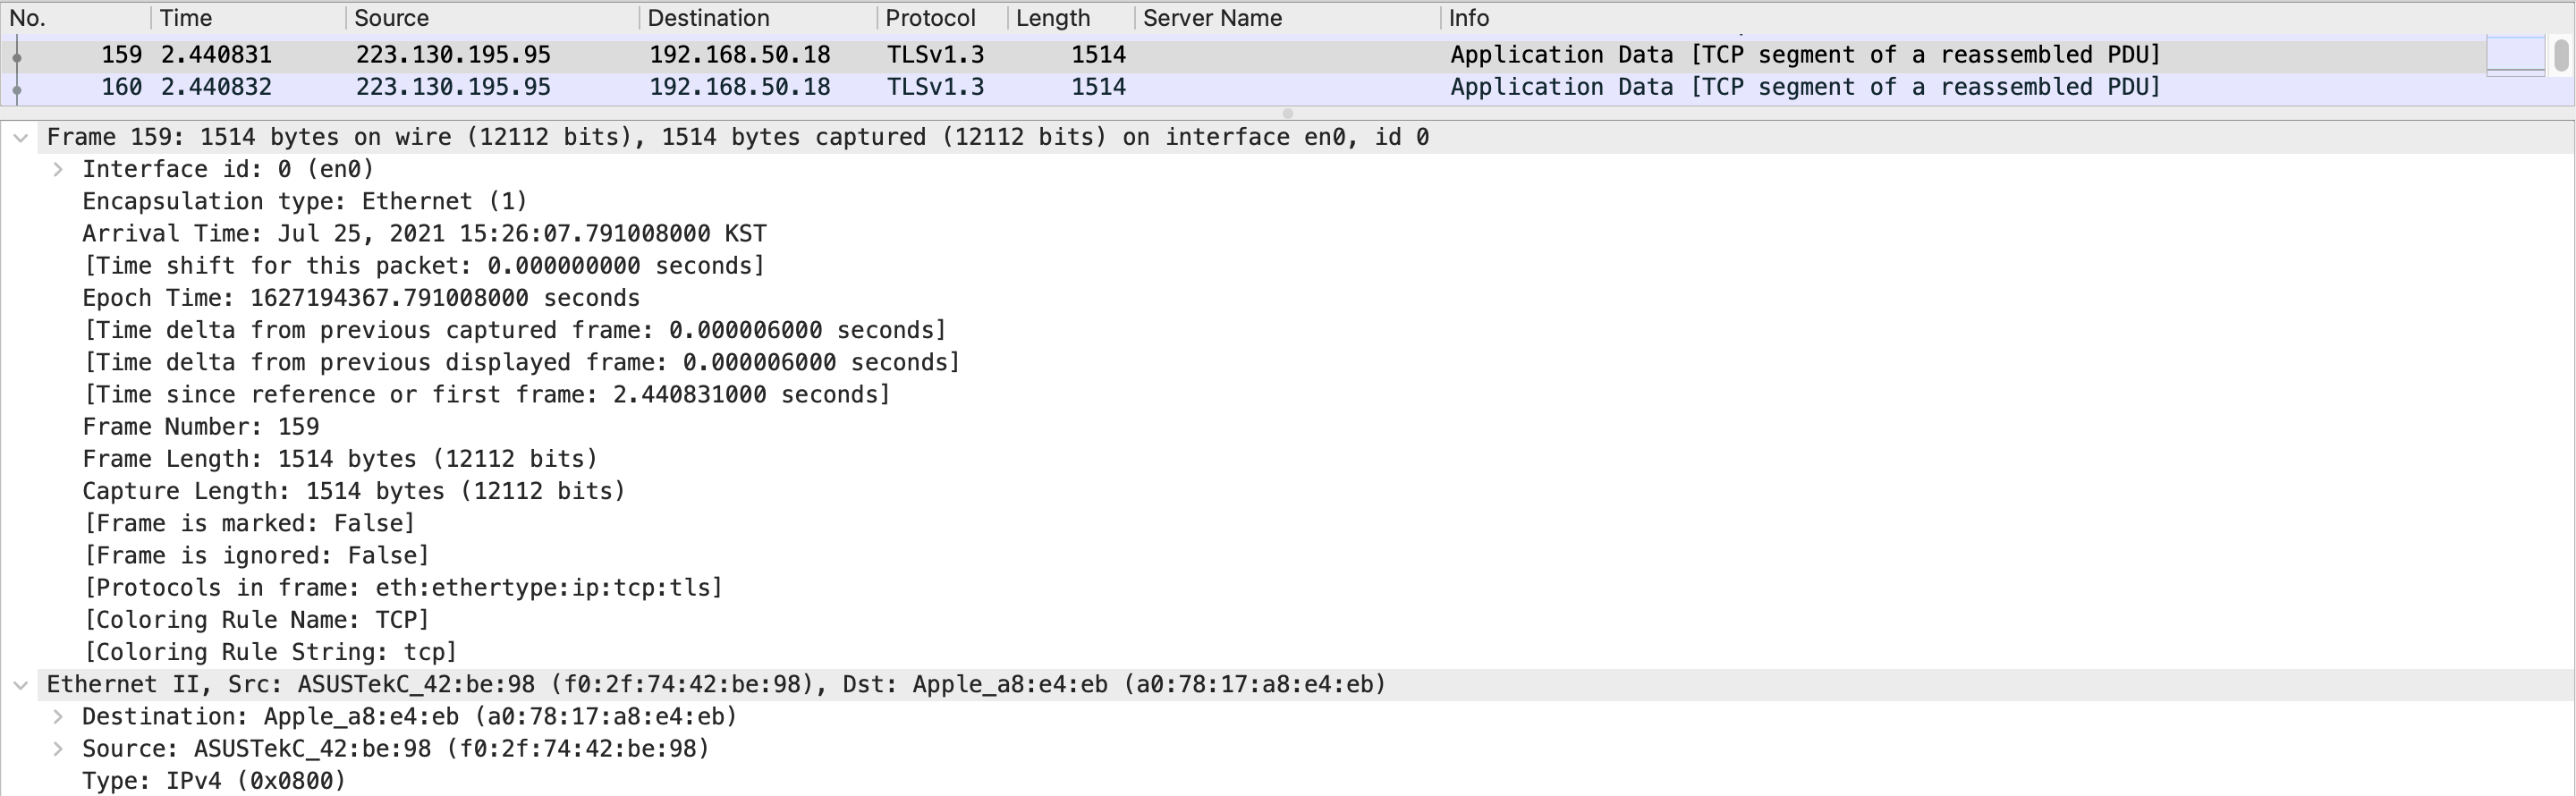Sort by the Length column header
Image resolution: width=2576 pixels, height=796 pixels.
pyautogui.click(x=1072, y=18)
